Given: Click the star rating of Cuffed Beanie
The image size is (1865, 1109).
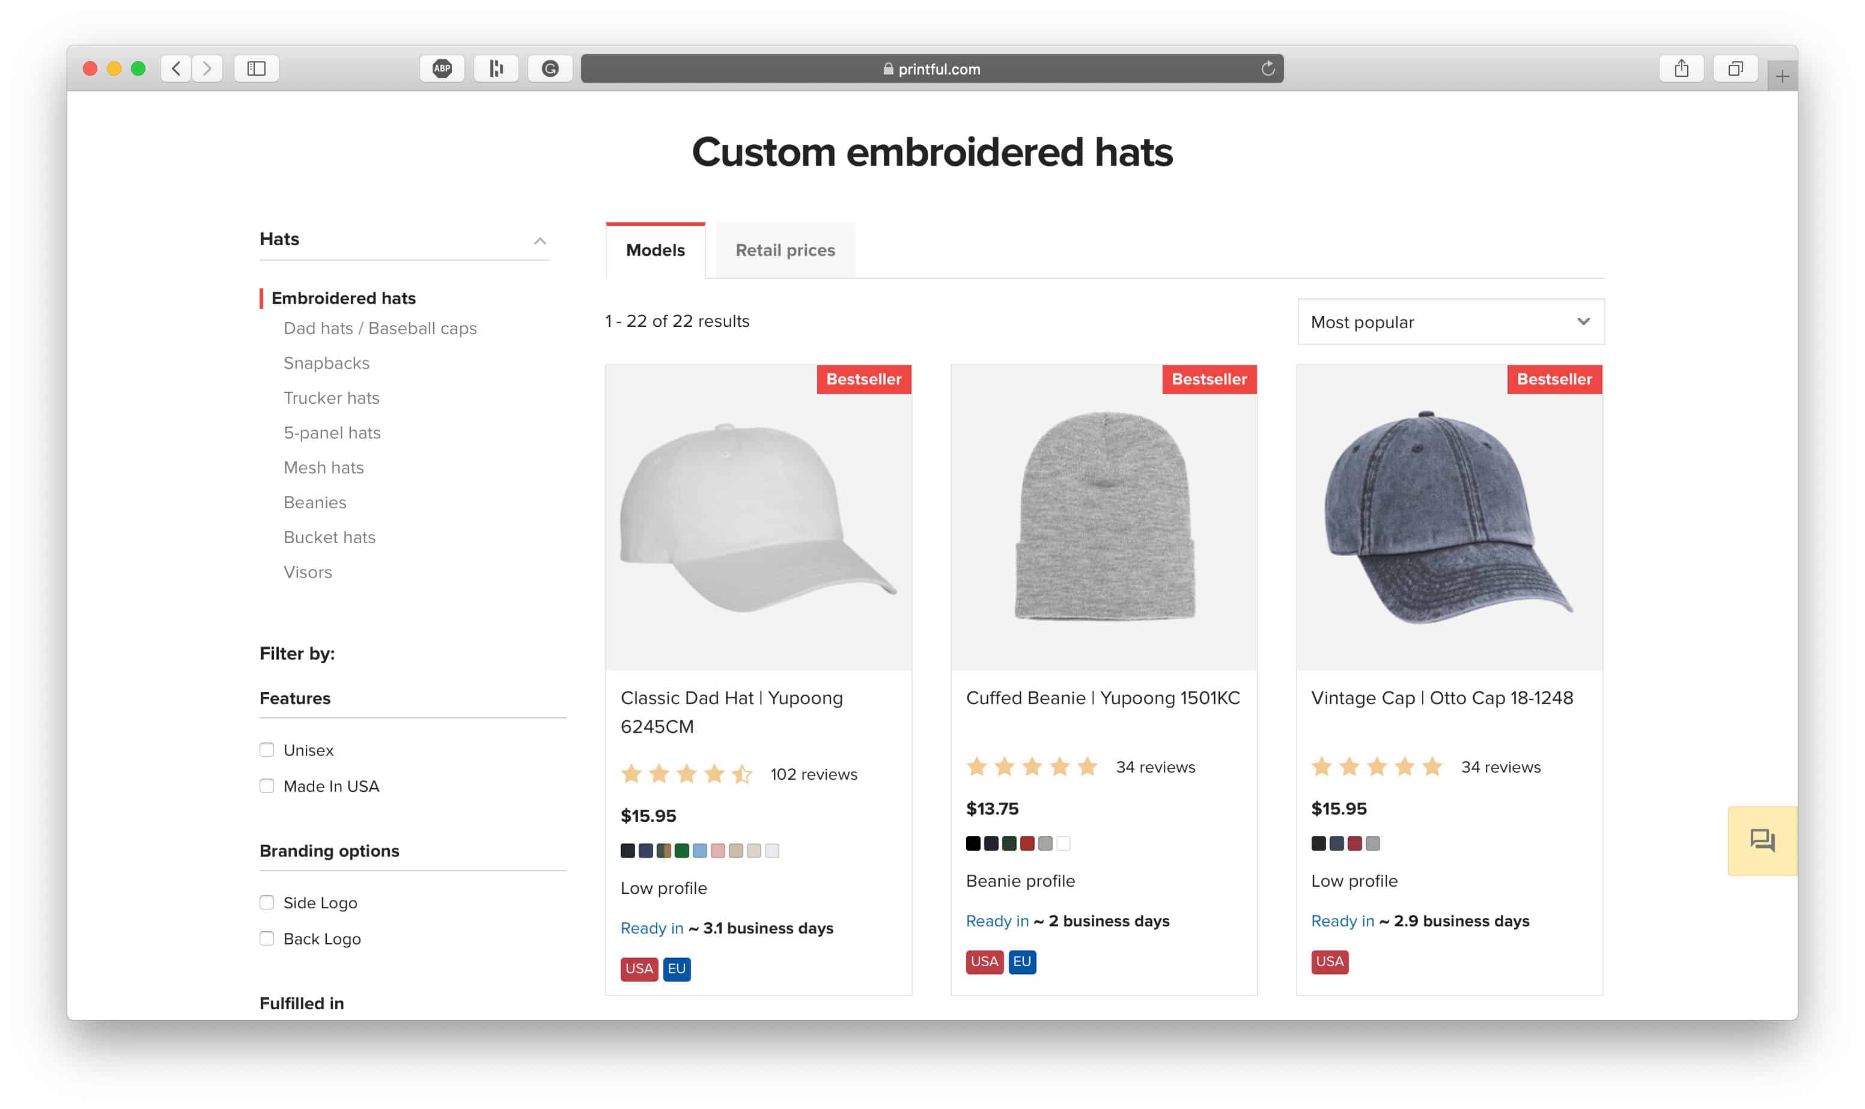Looking at the screenshot, I should click(1032, 767).
